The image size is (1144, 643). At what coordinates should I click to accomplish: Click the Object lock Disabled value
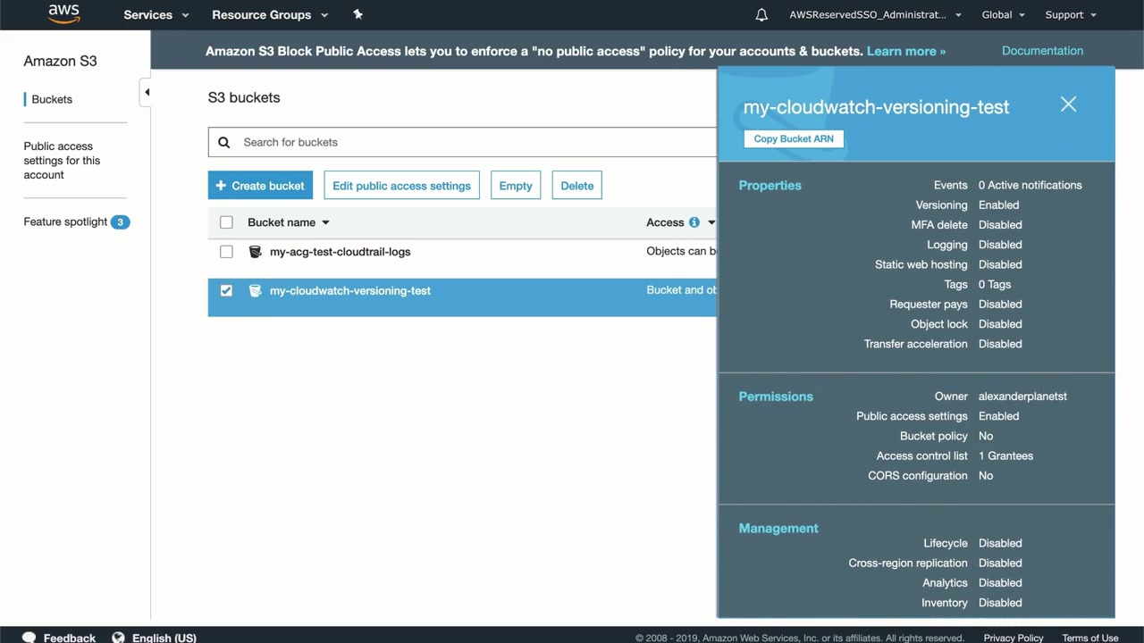coord(1000,324)
